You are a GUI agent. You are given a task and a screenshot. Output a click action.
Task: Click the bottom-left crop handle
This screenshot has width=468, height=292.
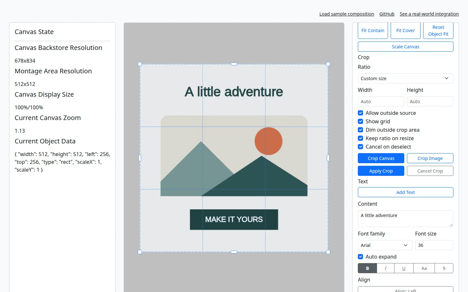coord(140,252)
